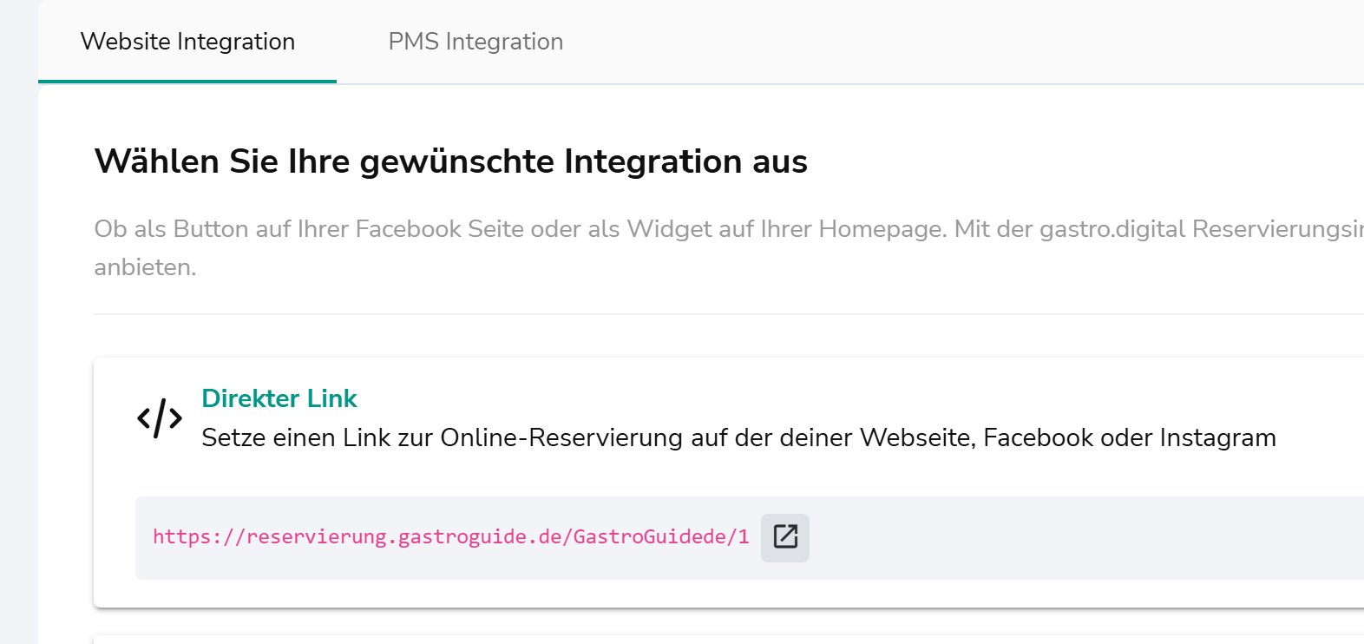Click the reservierung.gastroguide.de URL text
The width and height of the screenshot is (1364, 644).
click(451, 536)
